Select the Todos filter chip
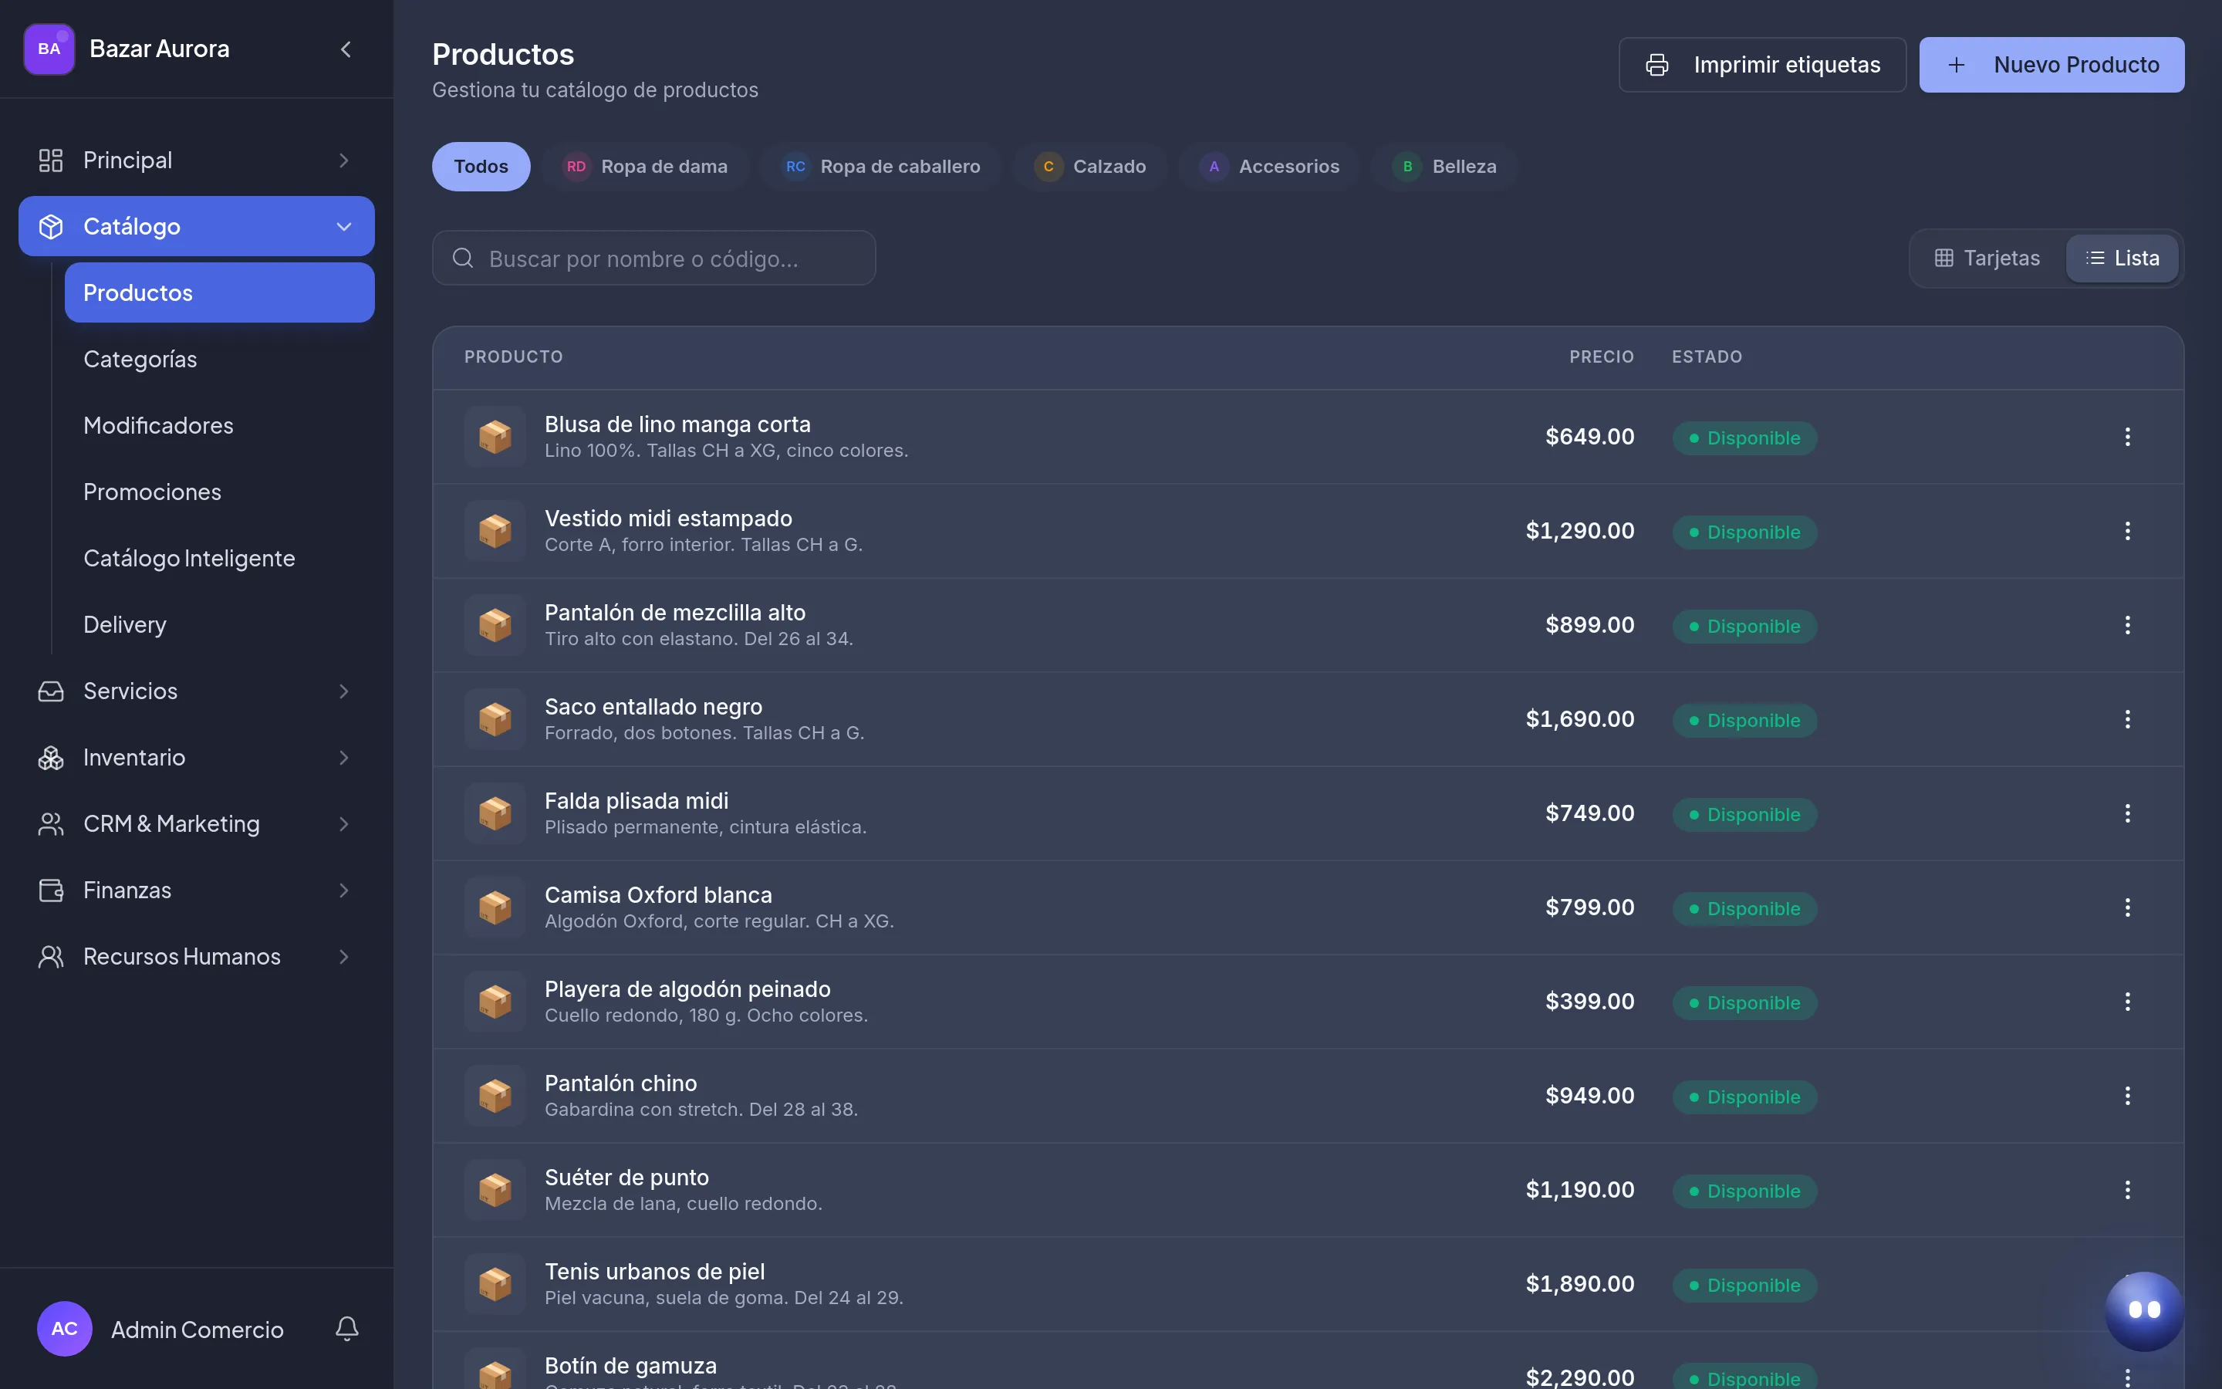This screenshot has width=2222, height=1389. 481,166
